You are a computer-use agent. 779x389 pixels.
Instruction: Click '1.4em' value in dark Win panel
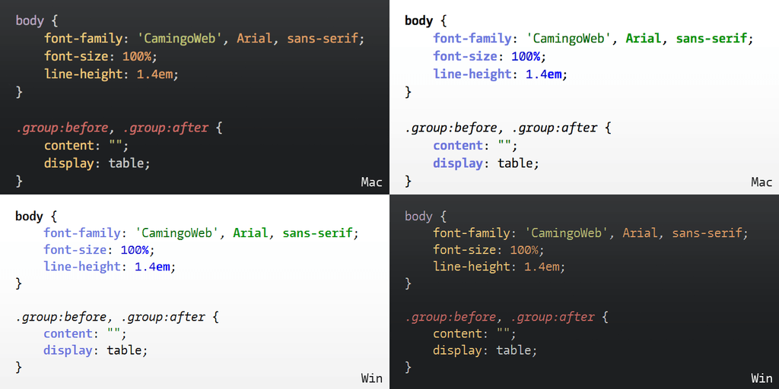point(542,267)
